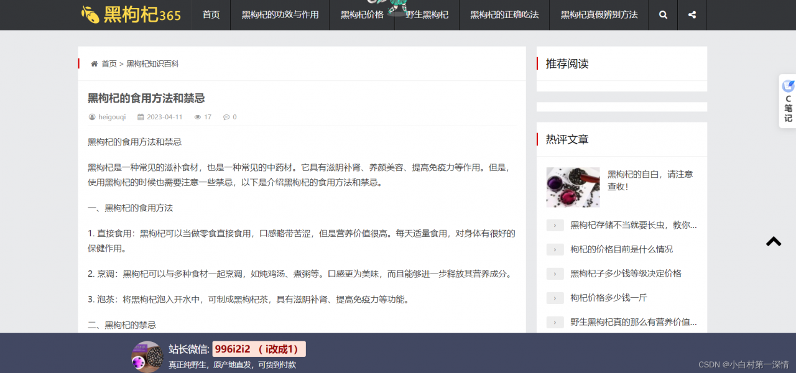
Task: Click the goji berry thumbnail in 热评文章
Action: [573, 187]
